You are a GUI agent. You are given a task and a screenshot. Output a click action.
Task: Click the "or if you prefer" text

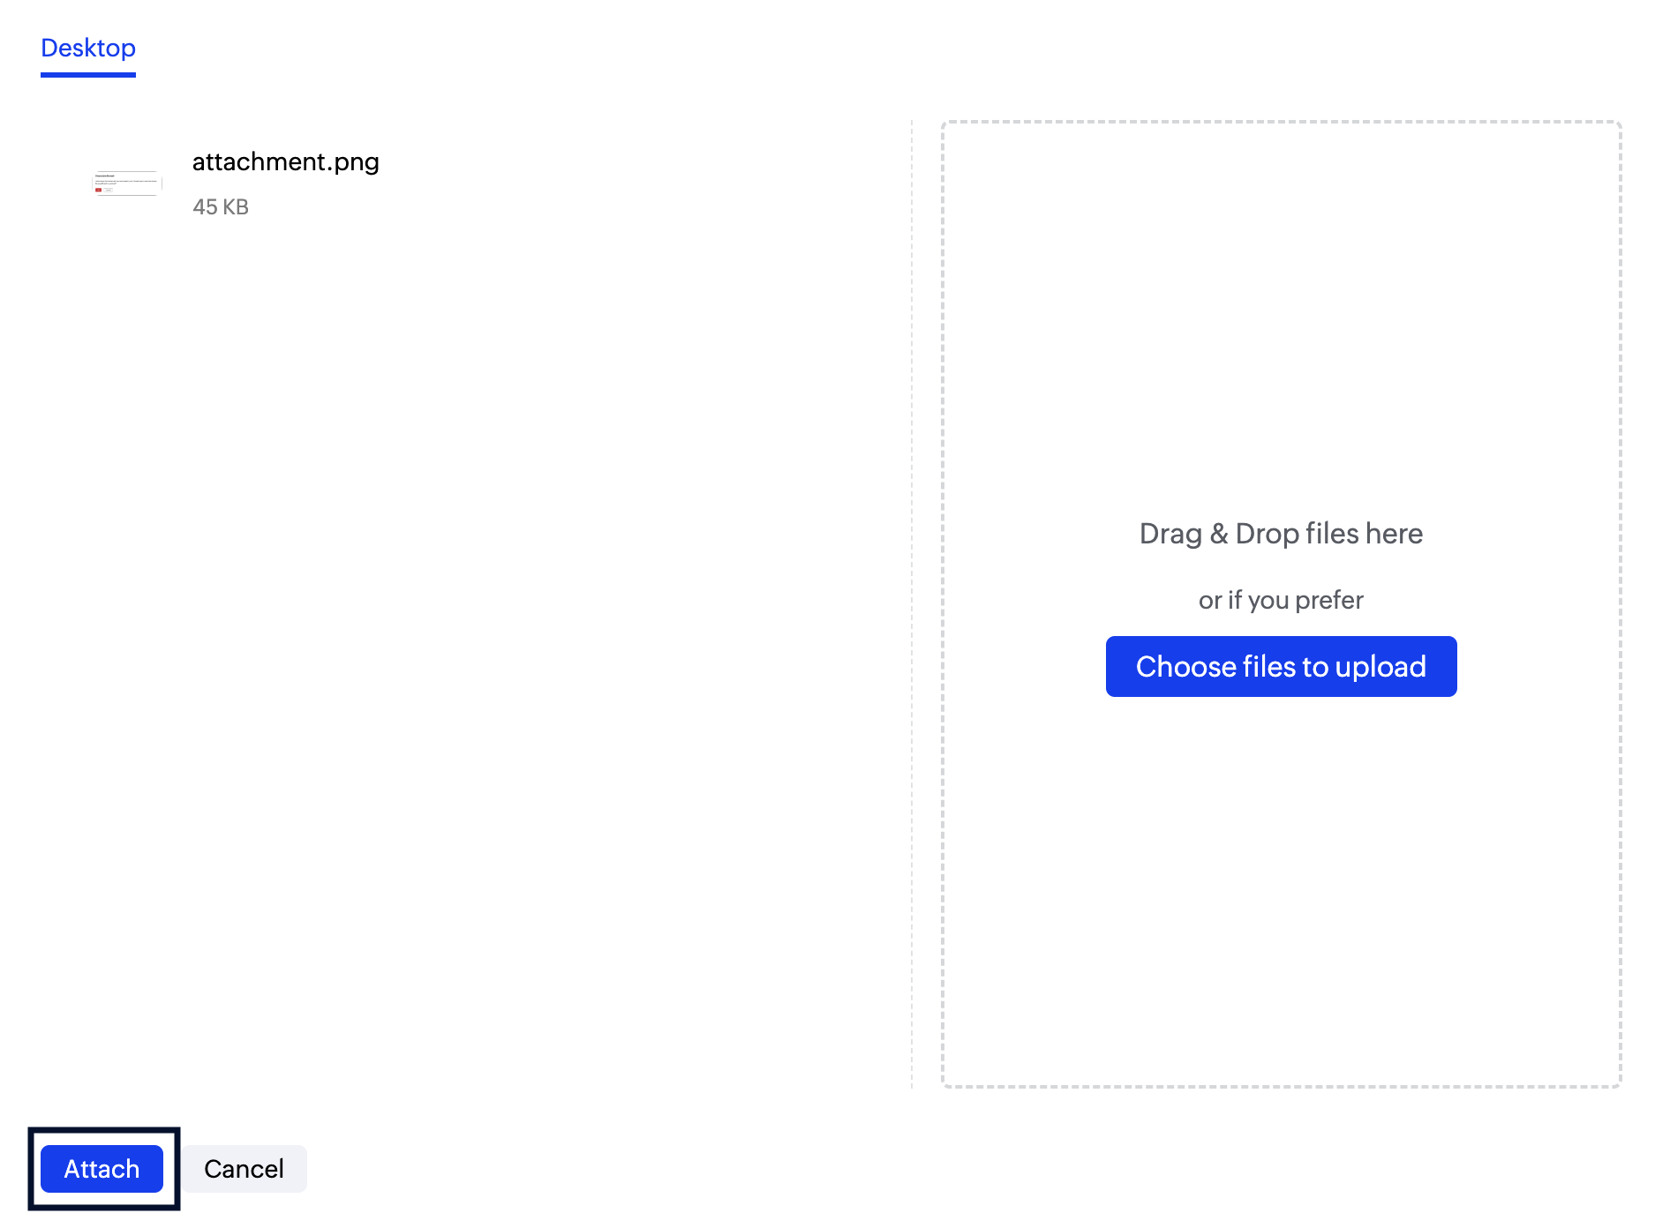tap(1281, 600)
